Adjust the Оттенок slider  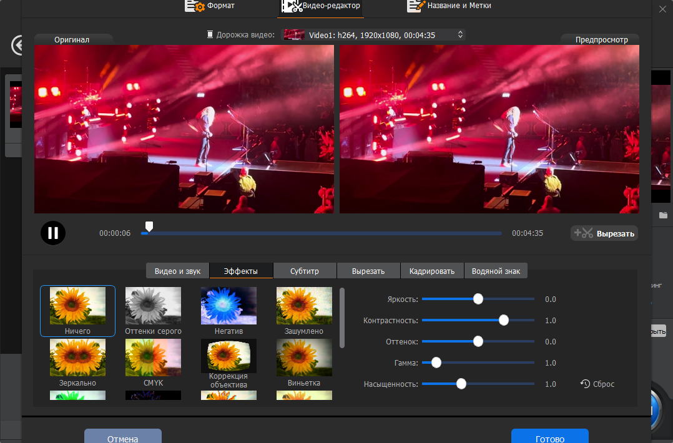(x=478, y=341)
